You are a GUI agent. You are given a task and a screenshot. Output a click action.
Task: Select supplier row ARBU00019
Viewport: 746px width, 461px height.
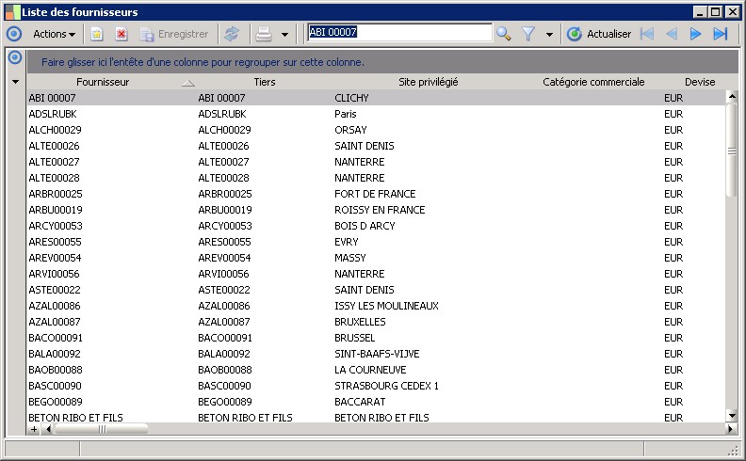tap(377, 210)
